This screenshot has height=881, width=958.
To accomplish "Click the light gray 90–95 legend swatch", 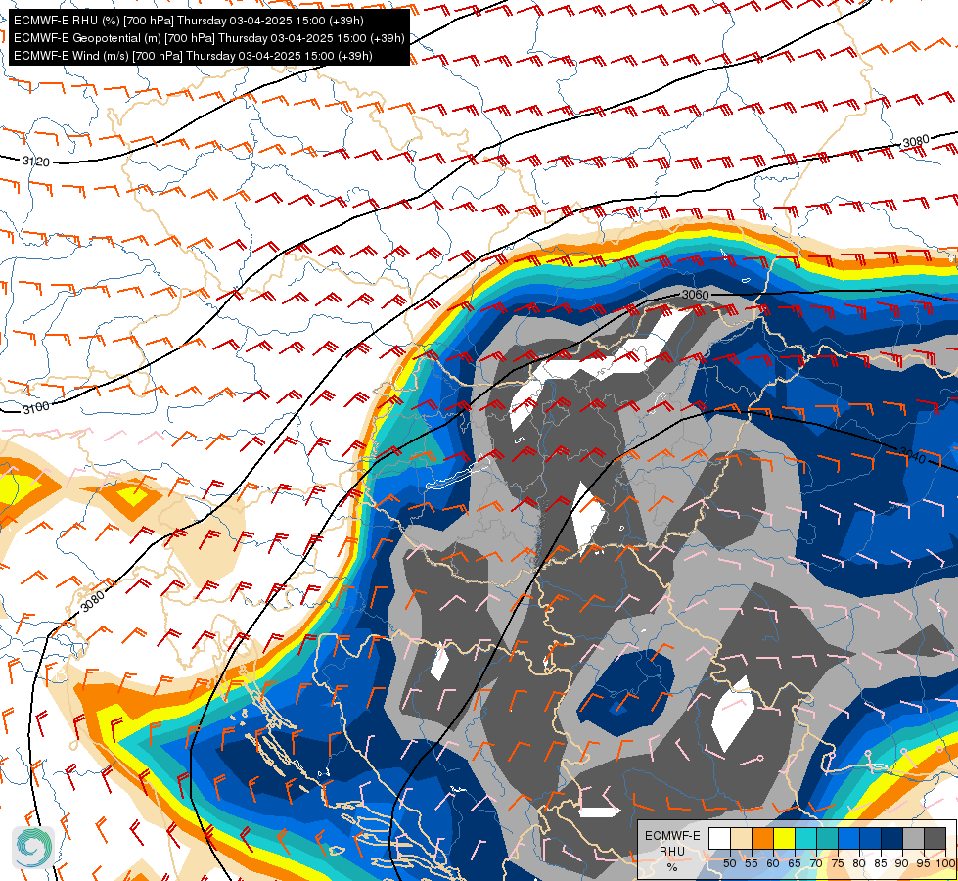I will pyautogui.click(x=913, y=839).
